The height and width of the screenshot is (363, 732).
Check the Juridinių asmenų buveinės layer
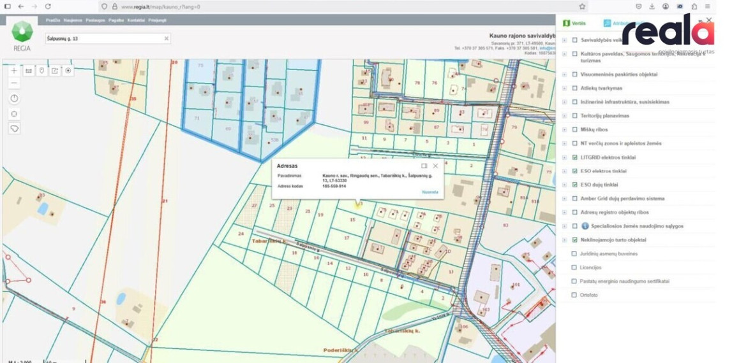(x=574, y=254)
